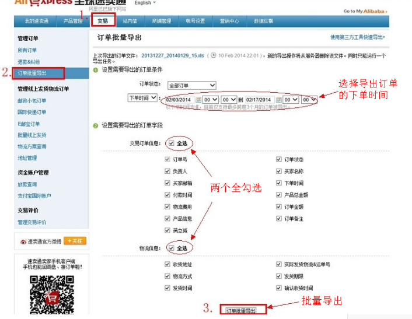Toggle 全选 checkbox for 交易订单信息

pyautogui.click(x=170, y=143)
